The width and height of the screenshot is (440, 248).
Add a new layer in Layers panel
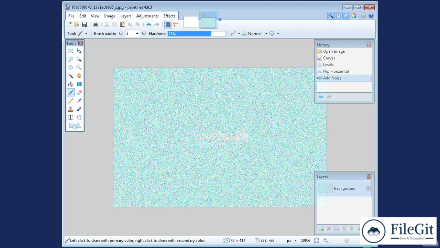click(x=321, y=229)
